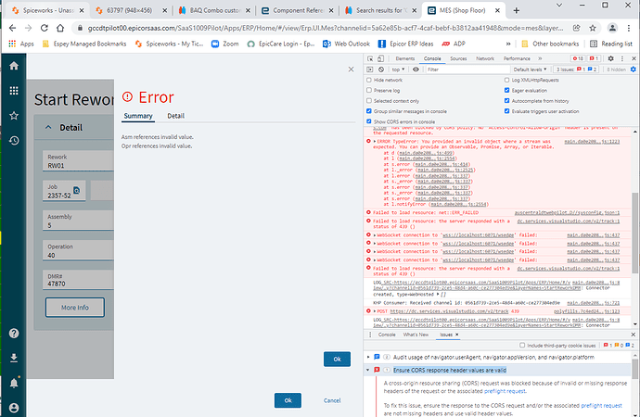Viewport: 640px width, 417px height.
Task: Open the user profile icon in sidebar
Action: point(14,408)
